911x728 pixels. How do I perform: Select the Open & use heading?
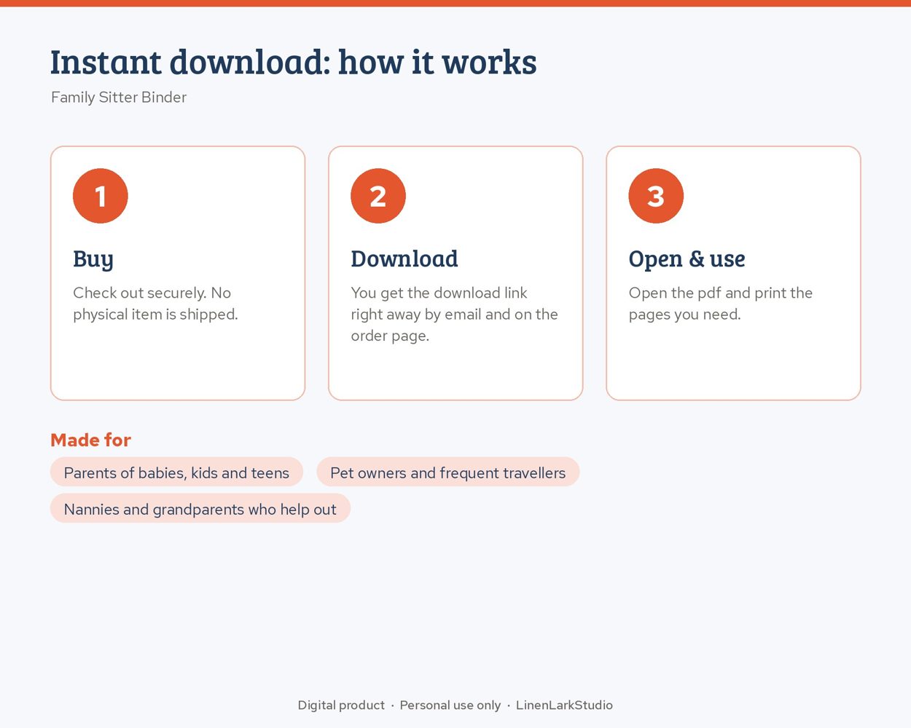(687, 259)
